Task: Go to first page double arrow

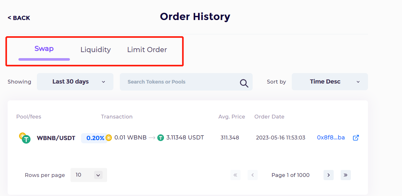Action: pyautogui.click(x=235, y=175)
